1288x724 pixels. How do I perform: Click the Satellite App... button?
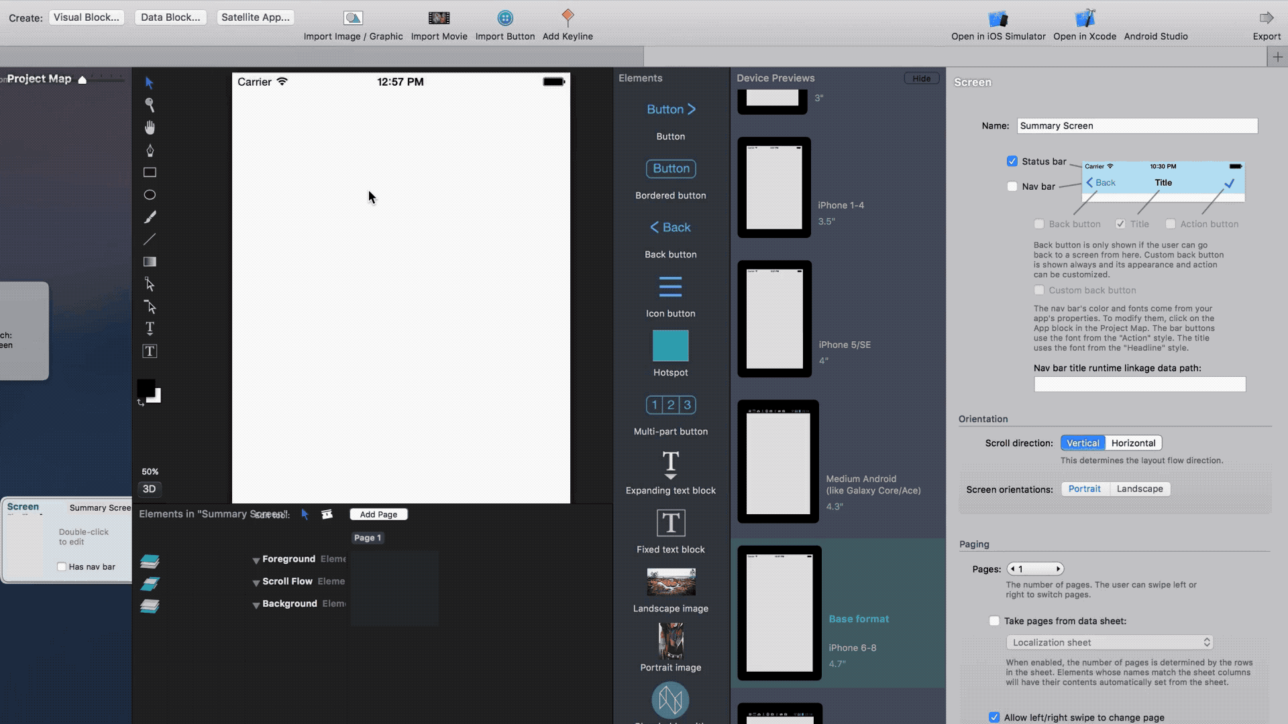click(256, 17)
